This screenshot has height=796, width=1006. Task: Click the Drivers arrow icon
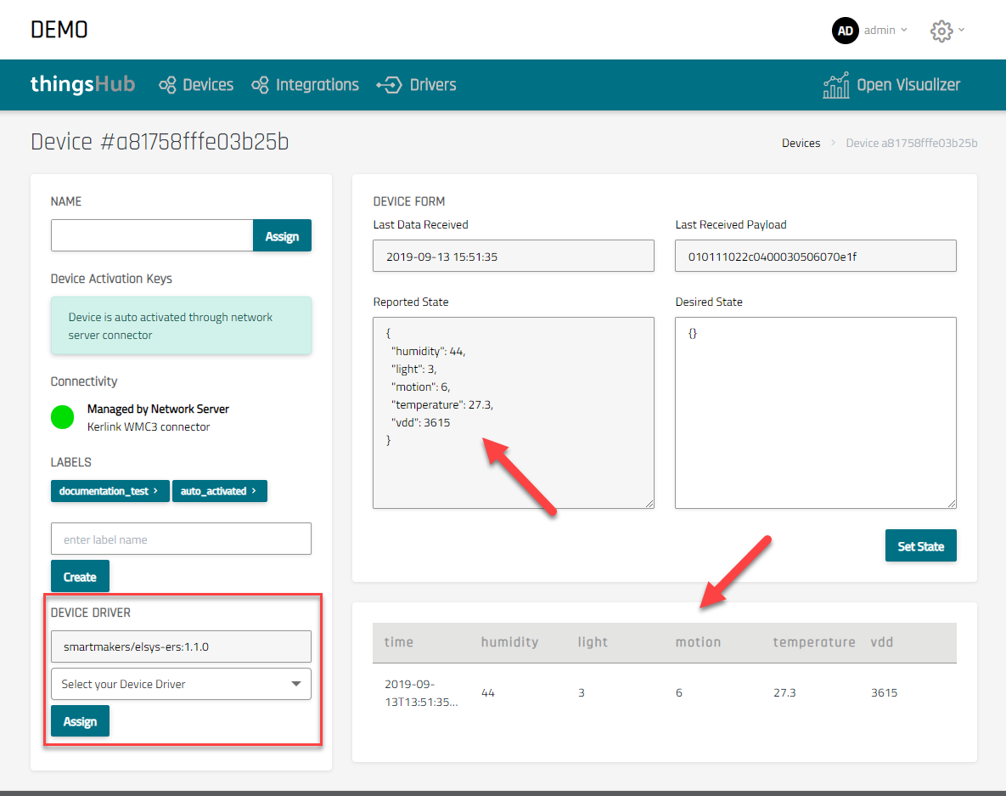point(389,85)
